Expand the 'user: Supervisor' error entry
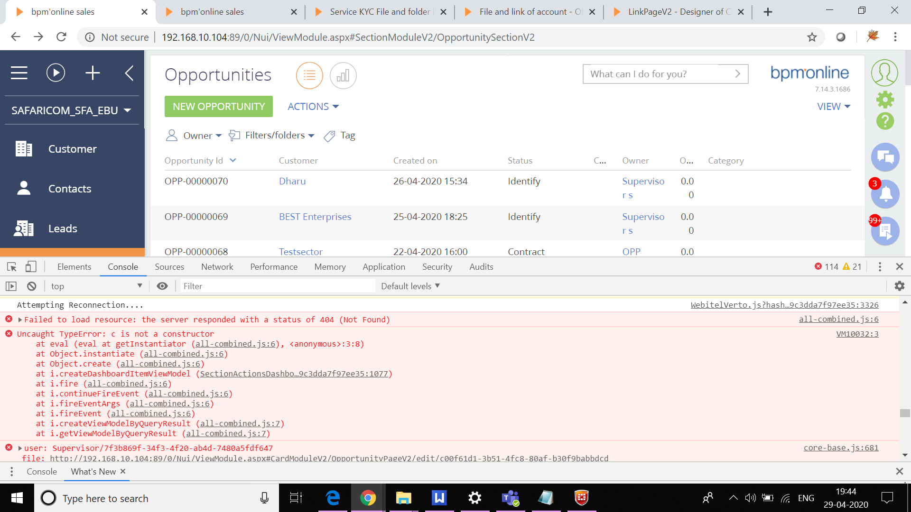Image resolution: width=911 pixels, height=512 pixels. pos(20,448)
